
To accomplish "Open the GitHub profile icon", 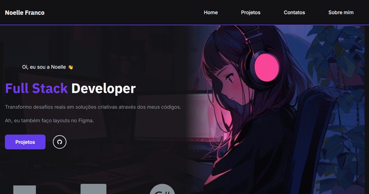I will 60,142.
